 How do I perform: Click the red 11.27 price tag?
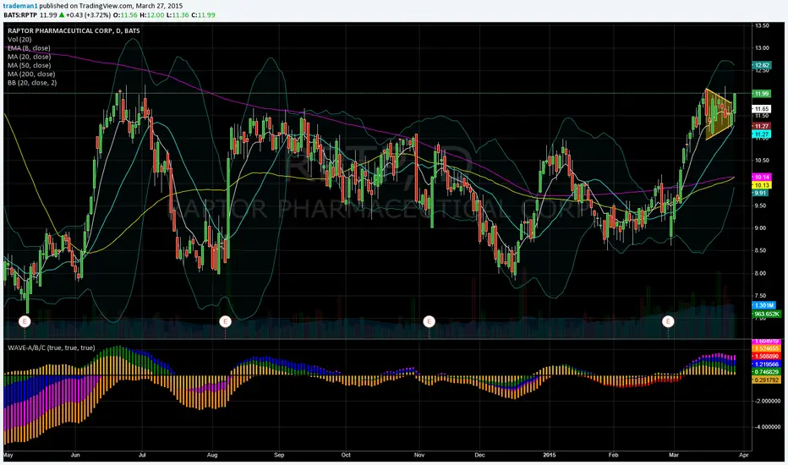762,126
